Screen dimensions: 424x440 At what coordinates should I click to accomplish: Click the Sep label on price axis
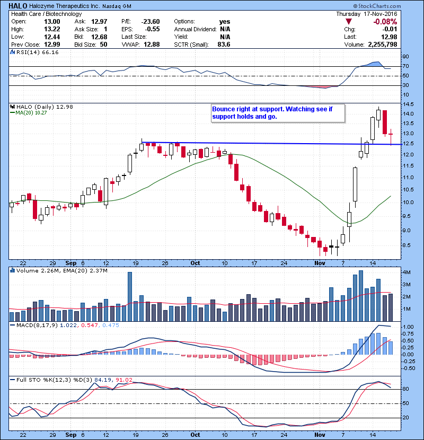pyautogui.click(x=70, y=263)
